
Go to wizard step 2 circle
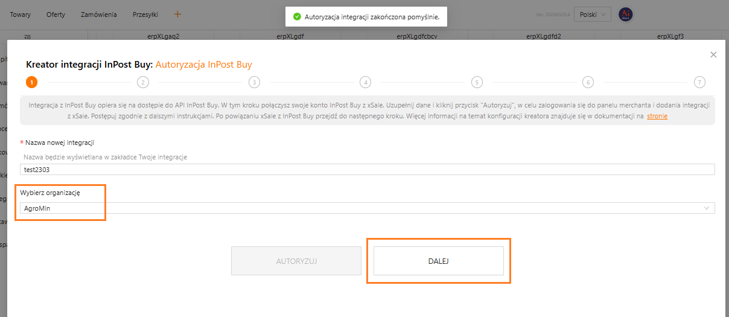pyautogui.click(x=143, y=82)
